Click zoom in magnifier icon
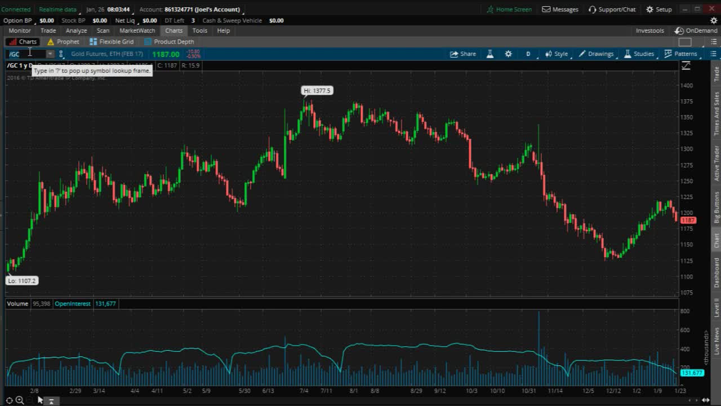 20,400
